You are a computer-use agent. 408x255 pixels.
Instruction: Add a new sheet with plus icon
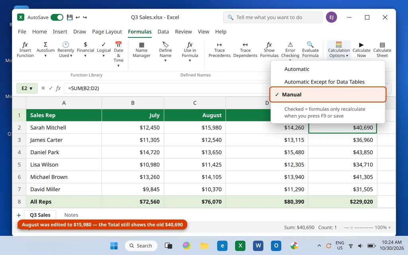click(x=19, y=215)
